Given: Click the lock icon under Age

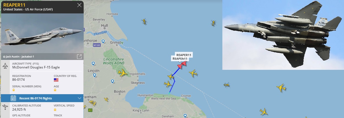Looking at the screenshot, I should (55, 90).
